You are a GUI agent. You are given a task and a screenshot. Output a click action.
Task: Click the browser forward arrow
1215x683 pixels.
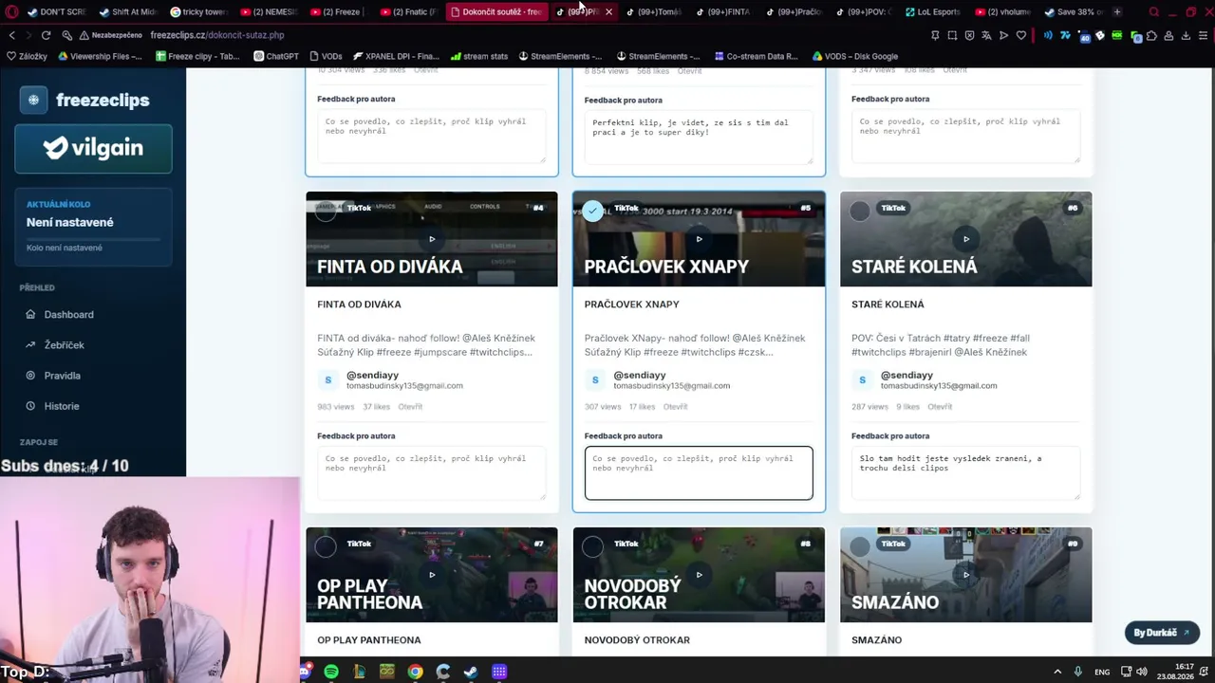(28, 35)
